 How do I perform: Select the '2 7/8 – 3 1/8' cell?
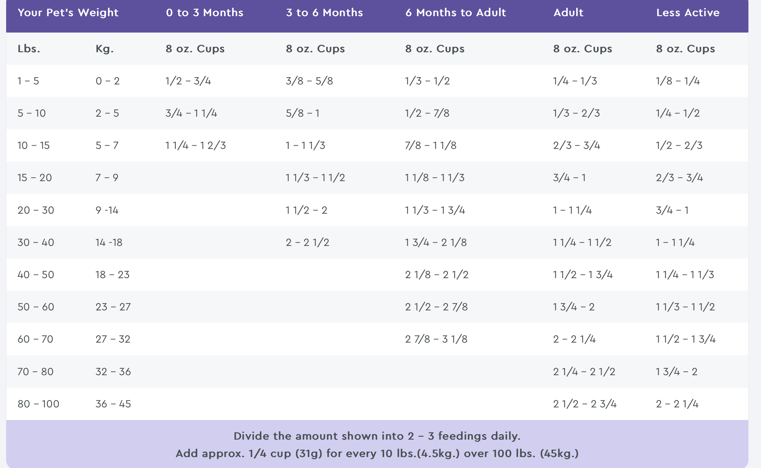click(x=436, y=339)
